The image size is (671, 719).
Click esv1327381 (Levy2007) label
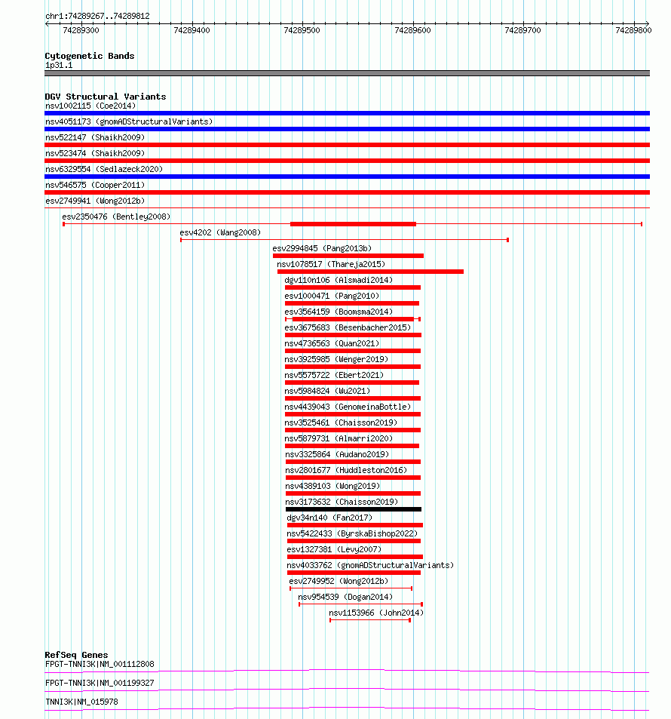click(334, 549)
